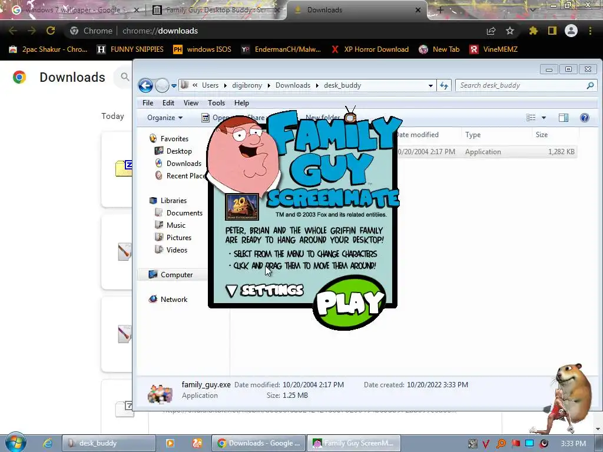Click Chrome's reload button
Viewport: 603px width, 452px height.
[x=51, y=31]
